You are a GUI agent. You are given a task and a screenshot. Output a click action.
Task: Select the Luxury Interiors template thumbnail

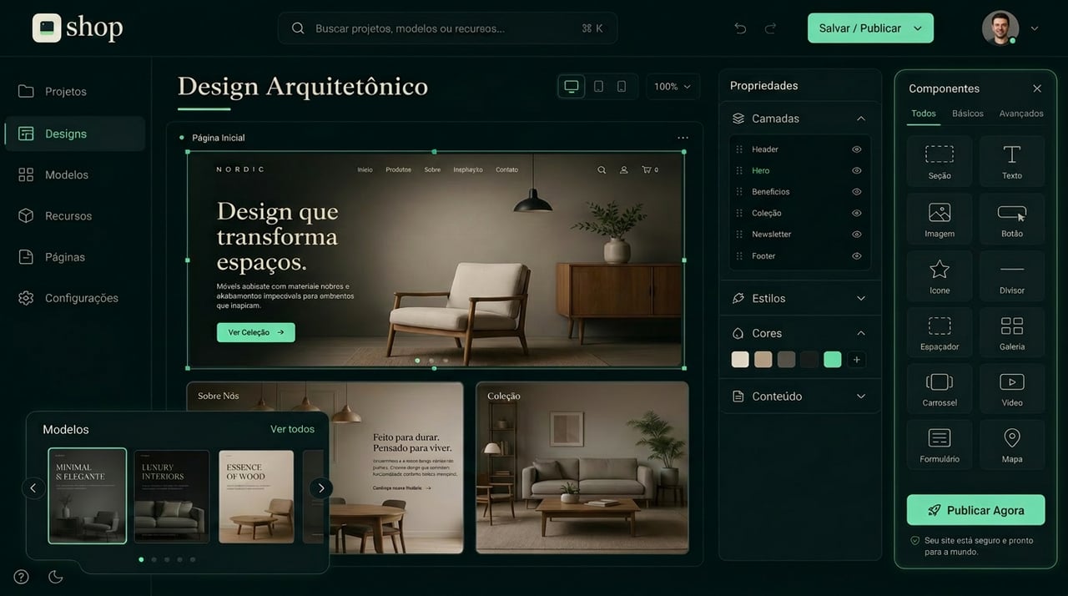point(172,497)
